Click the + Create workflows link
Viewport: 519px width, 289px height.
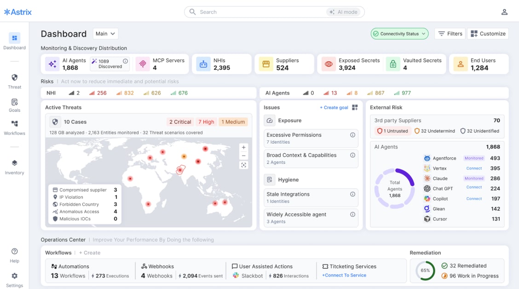89,253
